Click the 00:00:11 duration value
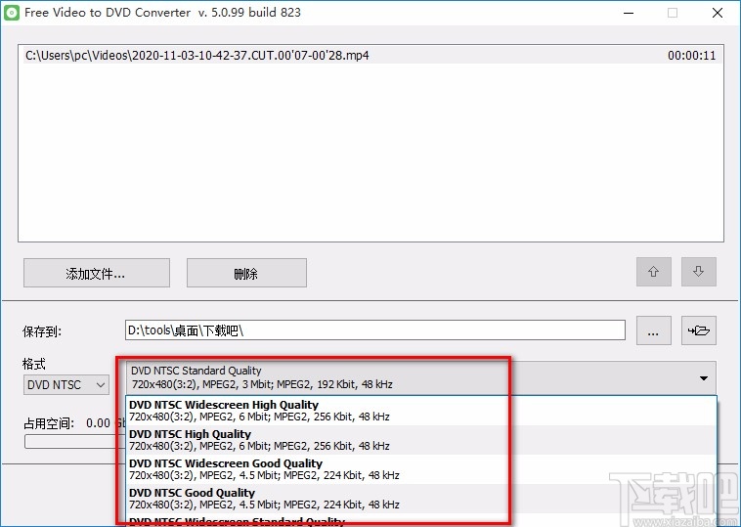This screenshot has width=741, height=527. coord(691,56)
